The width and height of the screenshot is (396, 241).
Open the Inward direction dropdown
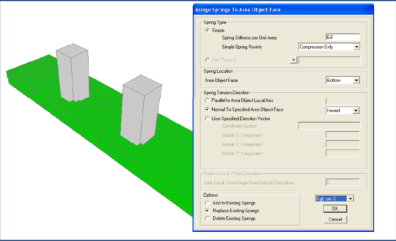point(356,110)
